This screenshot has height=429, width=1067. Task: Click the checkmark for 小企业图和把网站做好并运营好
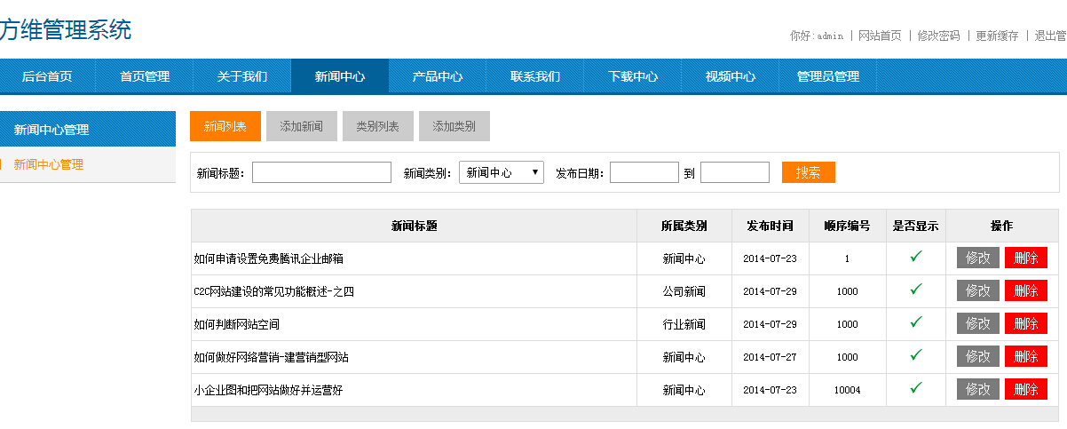(x=916, y=388)
